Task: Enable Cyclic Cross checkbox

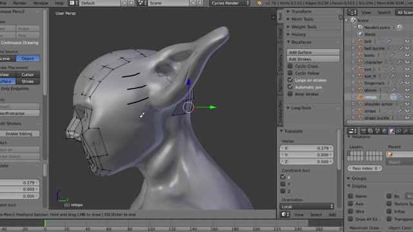Action: (x=290, y=66)
